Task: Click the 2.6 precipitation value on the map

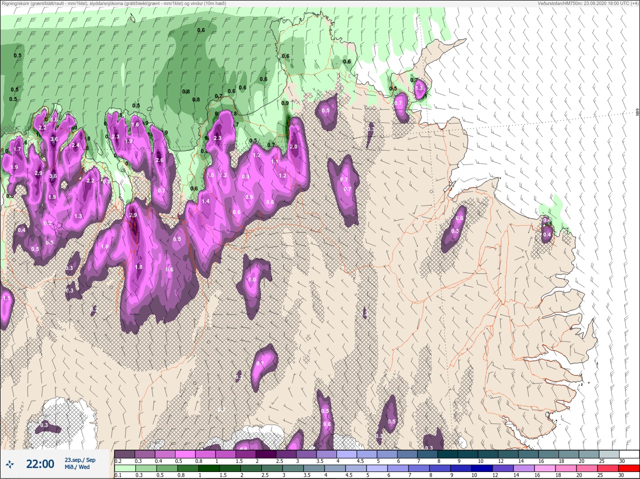Action: click(x=159, y=160)
